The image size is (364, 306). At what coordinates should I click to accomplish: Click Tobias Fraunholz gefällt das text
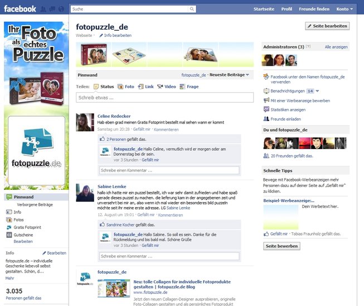(316, 234)
